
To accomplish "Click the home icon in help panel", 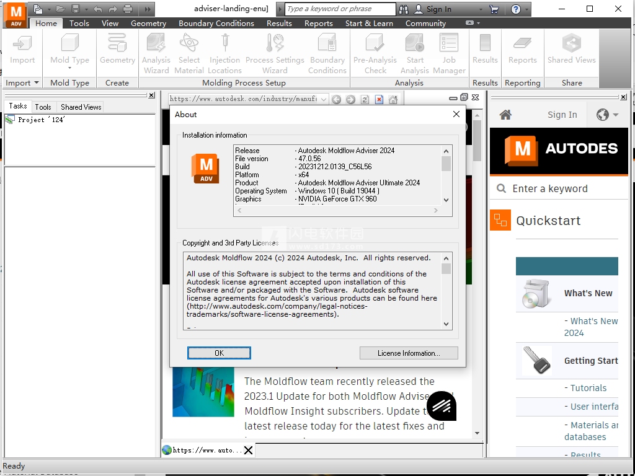I will click(x=505, y=115).
